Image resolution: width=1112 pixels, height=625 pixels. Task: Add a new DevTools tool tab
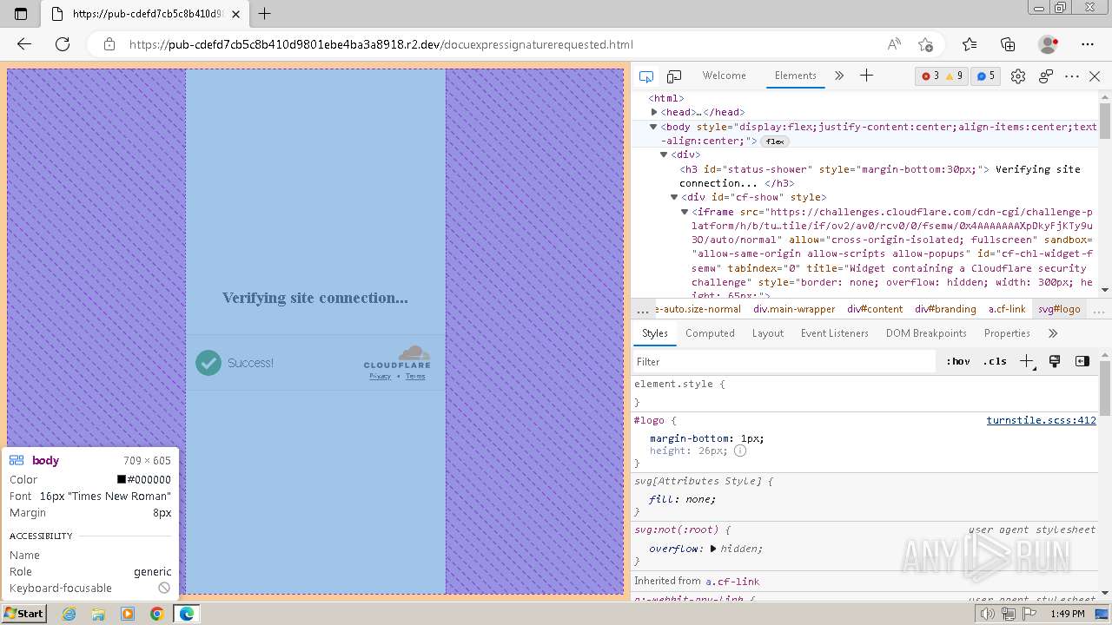pyautogui.click(x=866, y=76)
